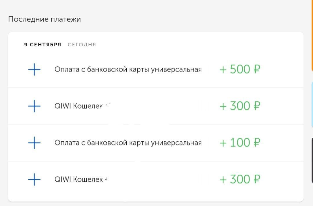The width and height of the screenshot is (313, 206).
Task: Click the orange strip on the right edge
Action: [x=312, y=35]
